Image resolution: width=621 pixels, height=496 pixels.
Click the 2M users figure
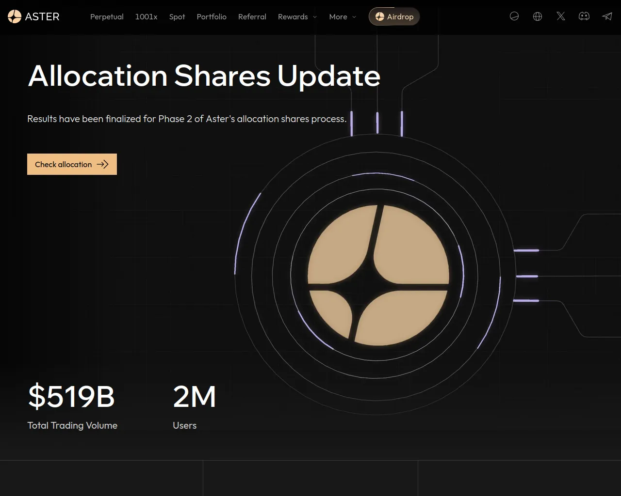pos(195,396)
